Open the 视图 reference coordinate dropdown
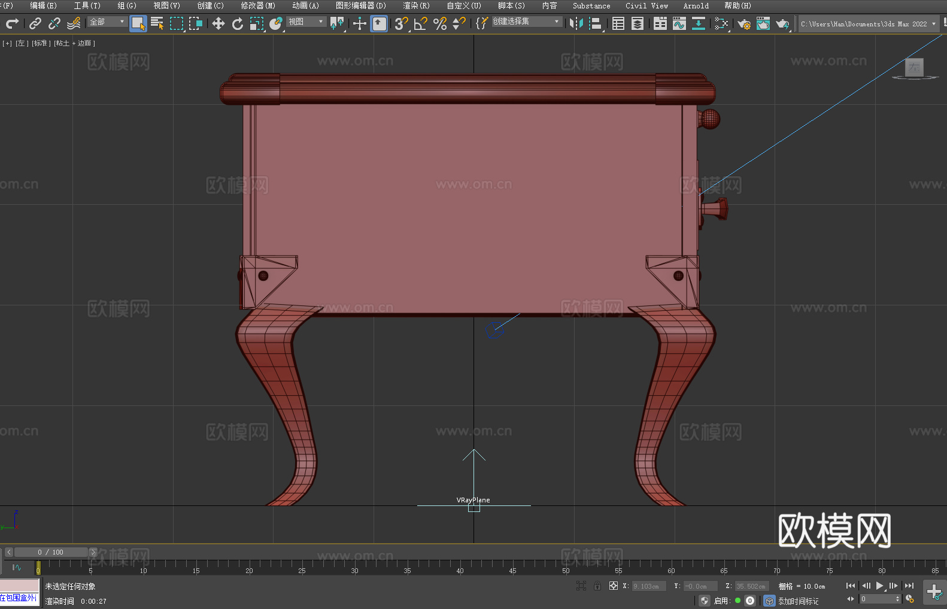The height and width of the screenshot is (609, 947). (x=306, y=22)
